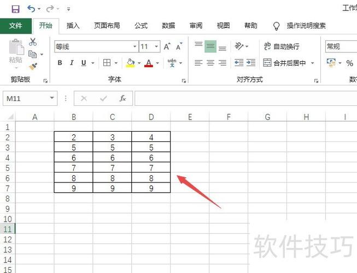This screenshot has width=357, height=273.
Task: Open the Name Box M11 dropdown
Action: pyautogui.click(x=52, y=98)
